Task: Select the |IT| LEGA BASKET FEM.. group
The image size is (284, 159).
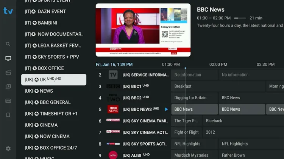Action: point(54,46)
